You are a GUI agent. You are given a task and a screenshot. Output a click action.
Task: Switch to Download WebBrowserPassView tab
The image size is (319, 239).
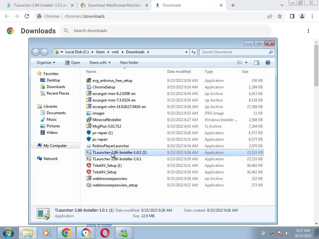click(114, 5)
